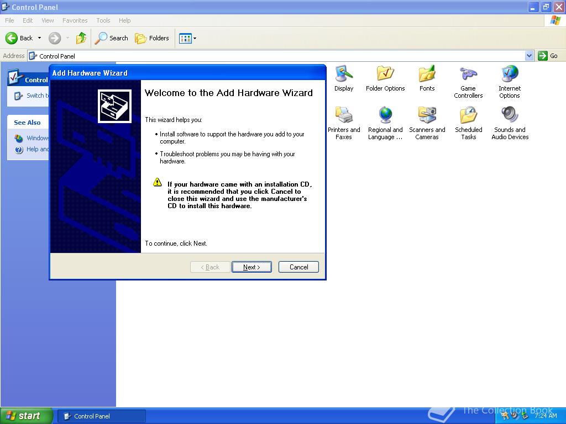Screen dimensions: 566x424
Task: Click the Switch to view link
Action: 32,96
